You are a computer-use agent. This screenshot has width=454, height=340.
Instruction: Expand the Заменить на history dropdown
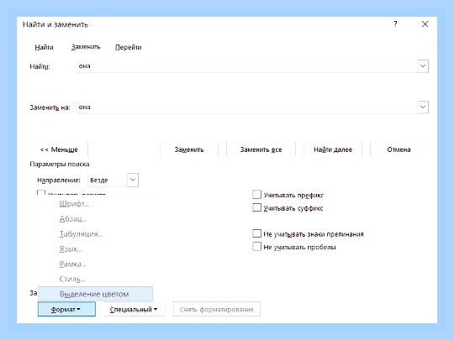pos(423,107)
